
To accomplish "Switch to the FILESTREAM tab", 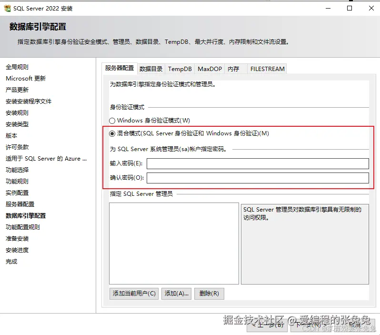I will point(267,69).
